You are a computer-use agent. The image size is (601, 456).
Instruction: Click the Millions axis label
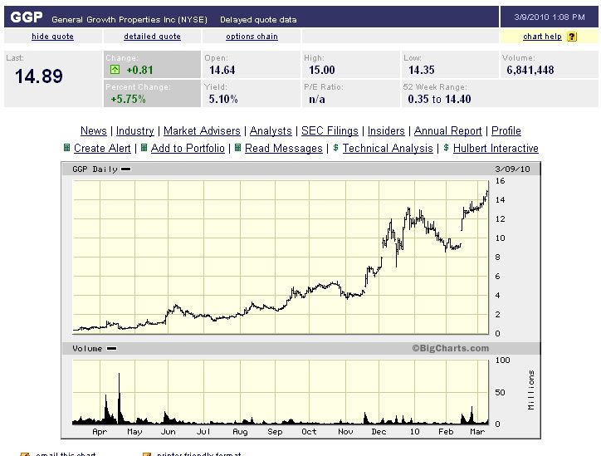pos(531,390)
